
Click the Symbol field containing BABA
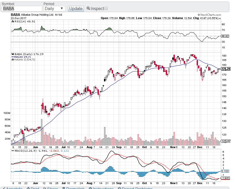point(22,8)
